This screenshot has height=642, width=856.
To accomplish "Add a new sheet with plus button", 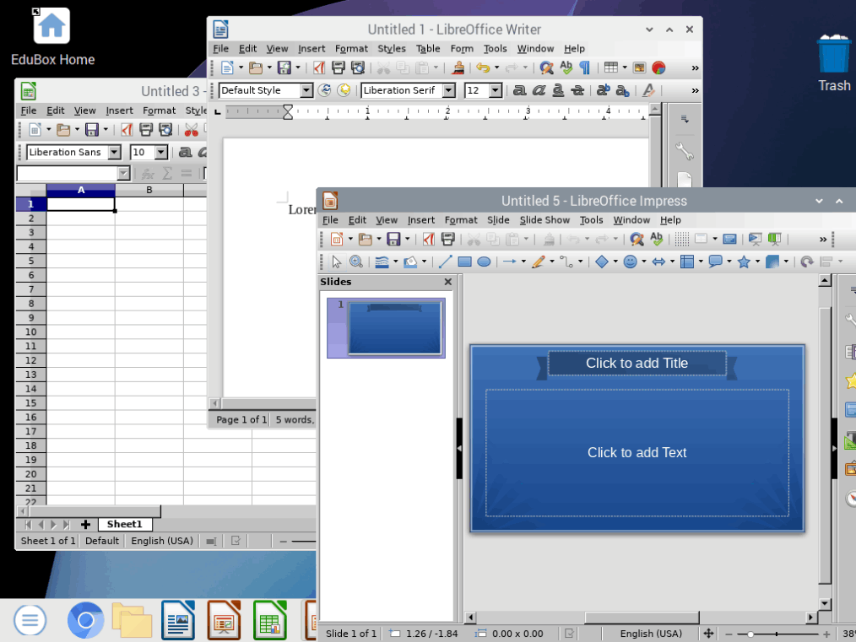I will click(85, 525).
